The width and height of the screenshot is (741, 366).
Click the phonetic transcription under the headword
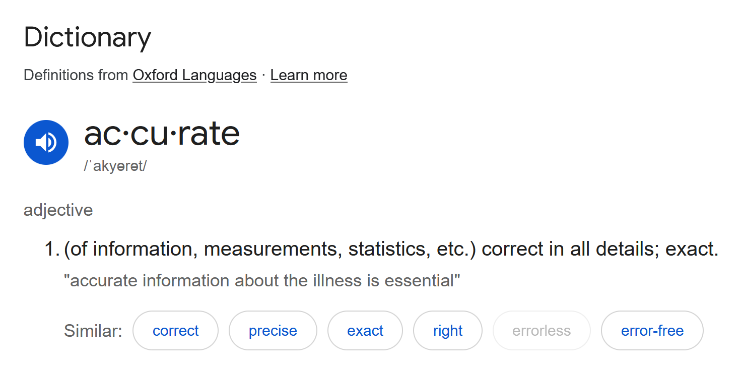pos(115,166)
